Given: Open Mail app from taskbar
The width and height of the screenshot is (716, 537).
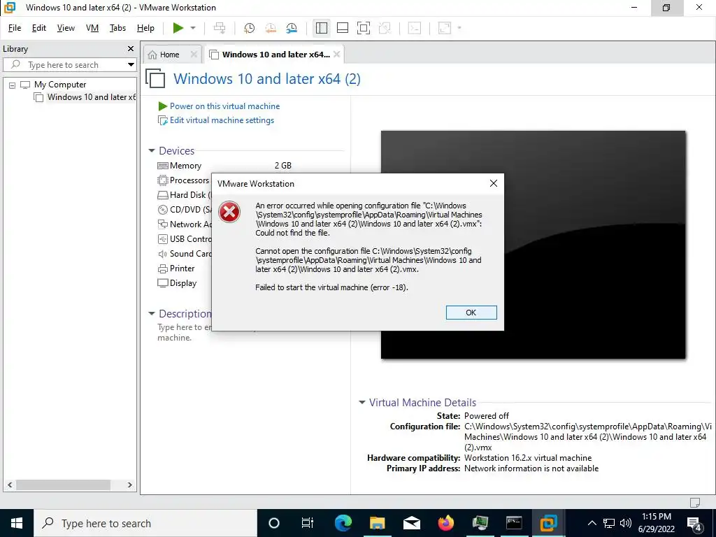Looking at the screenshot, I should (x=411, y=523).
